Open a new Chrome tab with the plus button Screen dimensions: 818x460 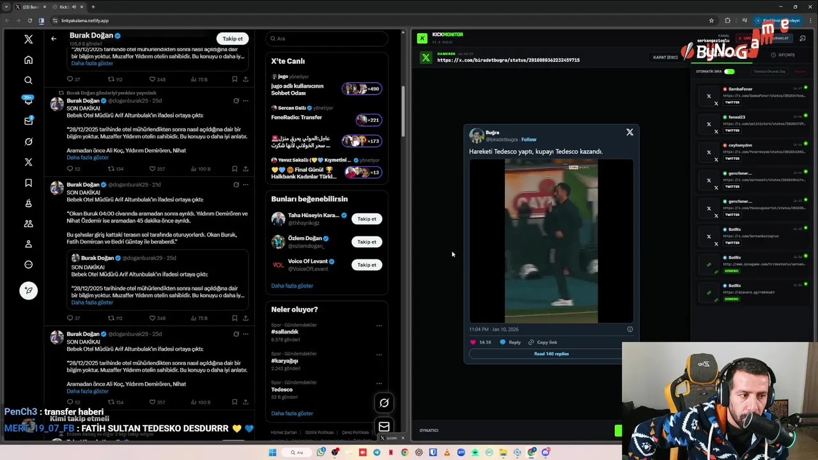click(93, 6)
